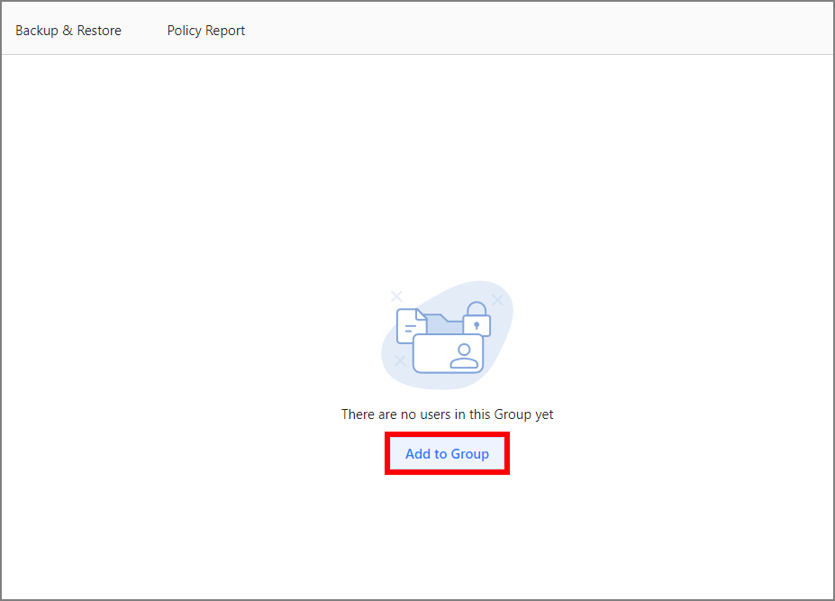
Task: Click the folded corner of the document icon
Action: (422, 314)
